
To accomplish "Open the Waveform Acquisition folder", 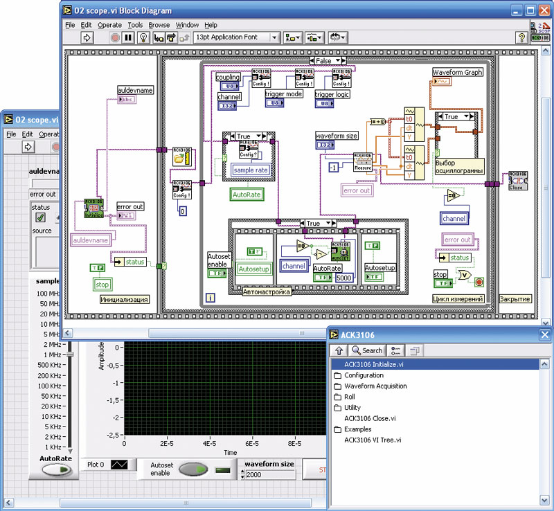I will point(375,386).
